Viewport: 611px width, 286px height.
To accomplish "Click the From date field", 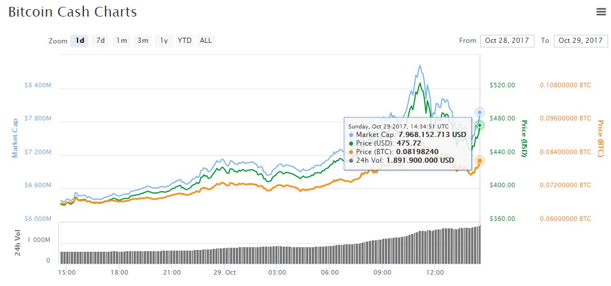I will (507, 41).
